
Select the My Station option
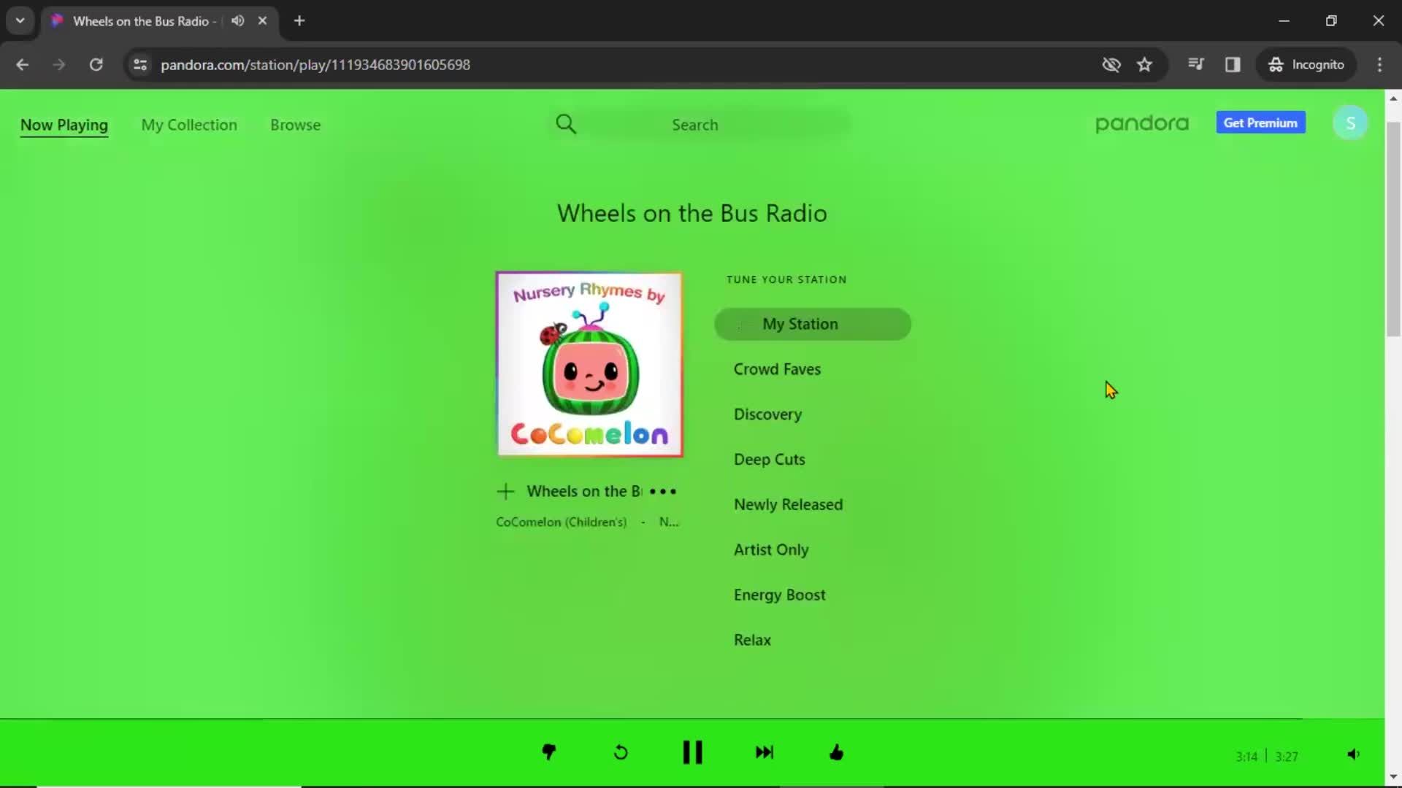tap(813, 323)
